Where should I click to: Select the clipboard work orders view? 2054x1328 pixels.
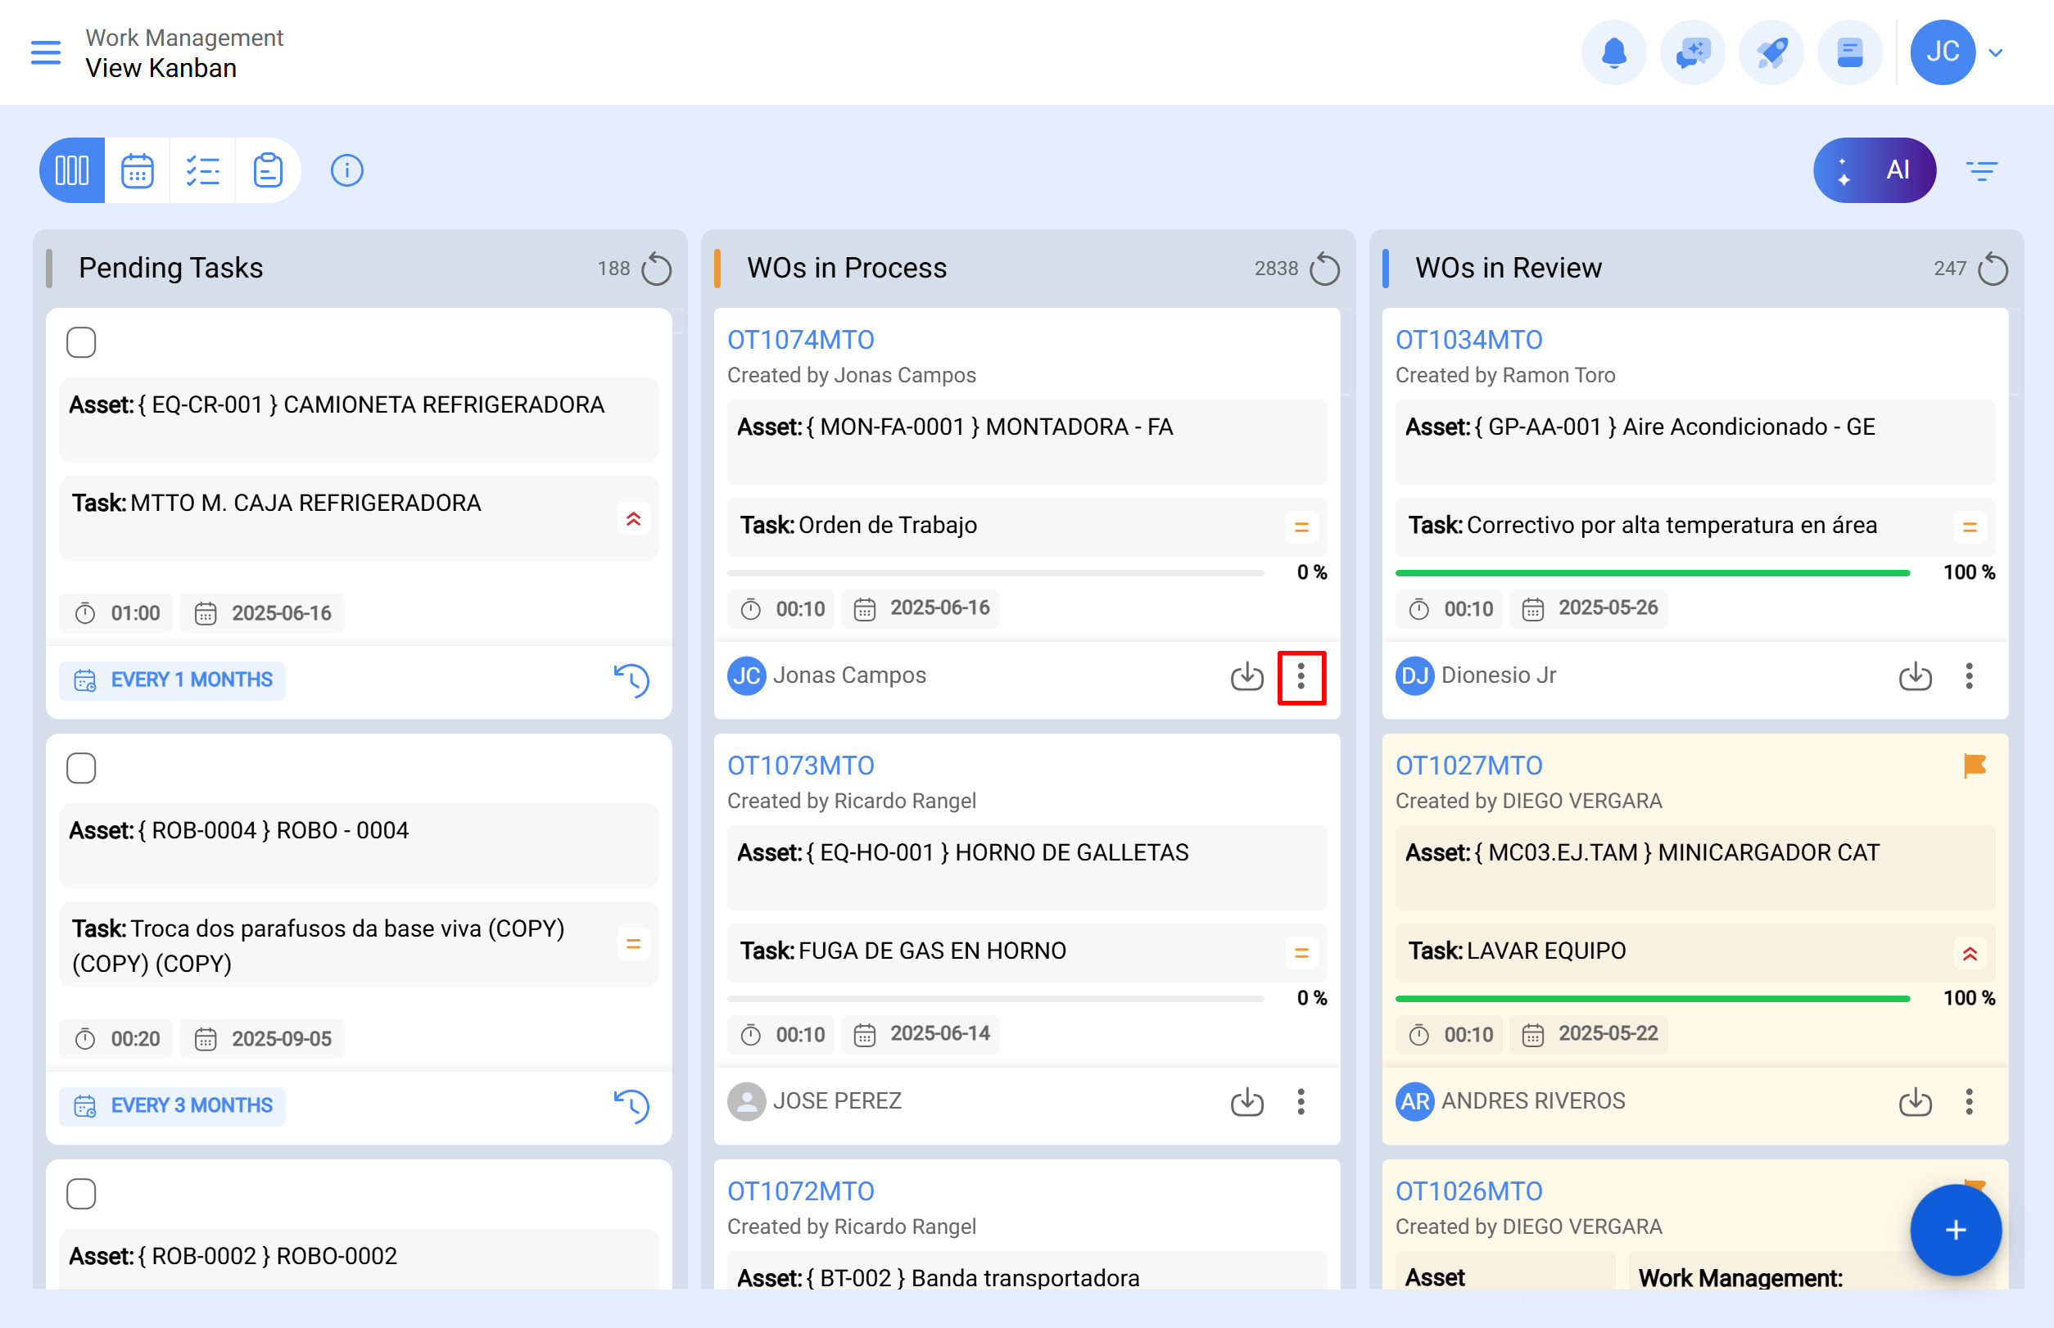coord(268,169)
